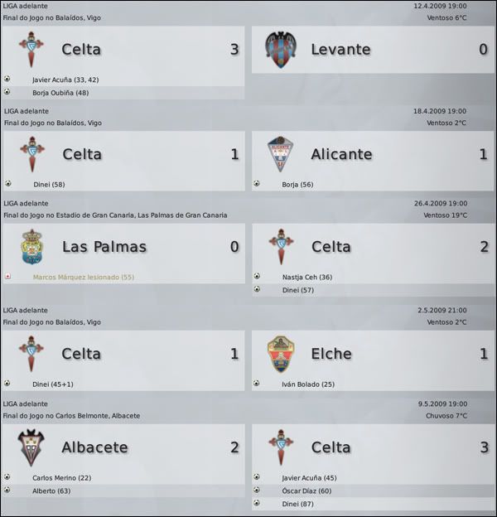The height and width of the screenshot is (517, 497).
Task: Select the Albacete team name
Action: pyautogui.click(x=94, y=447)
